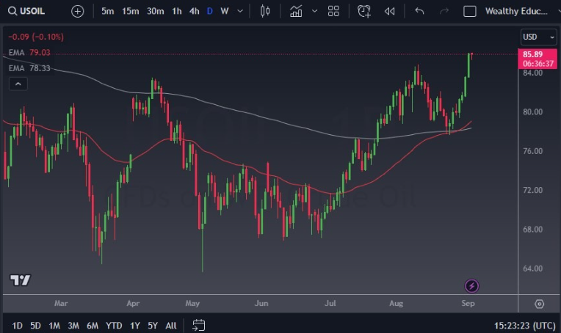Open chart settings gear icon
Viewport: 561px width, 333px height.
(540, 304)
